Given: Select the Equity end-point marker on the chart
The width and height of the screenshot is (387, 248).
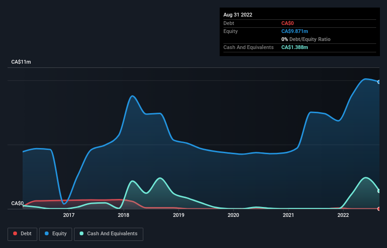Looking at the screenshot, I should (379, 82).
